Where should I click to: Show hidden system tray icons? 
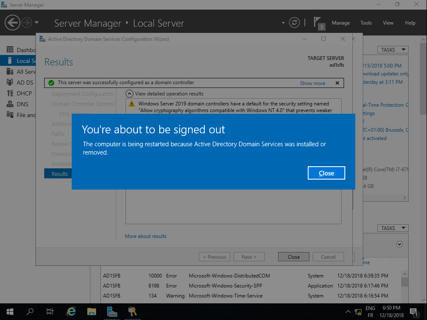pos(348,312)
